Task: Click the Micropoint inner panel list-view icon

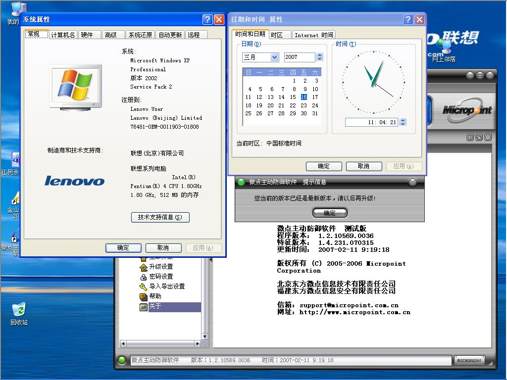Action: pos(470,138)
